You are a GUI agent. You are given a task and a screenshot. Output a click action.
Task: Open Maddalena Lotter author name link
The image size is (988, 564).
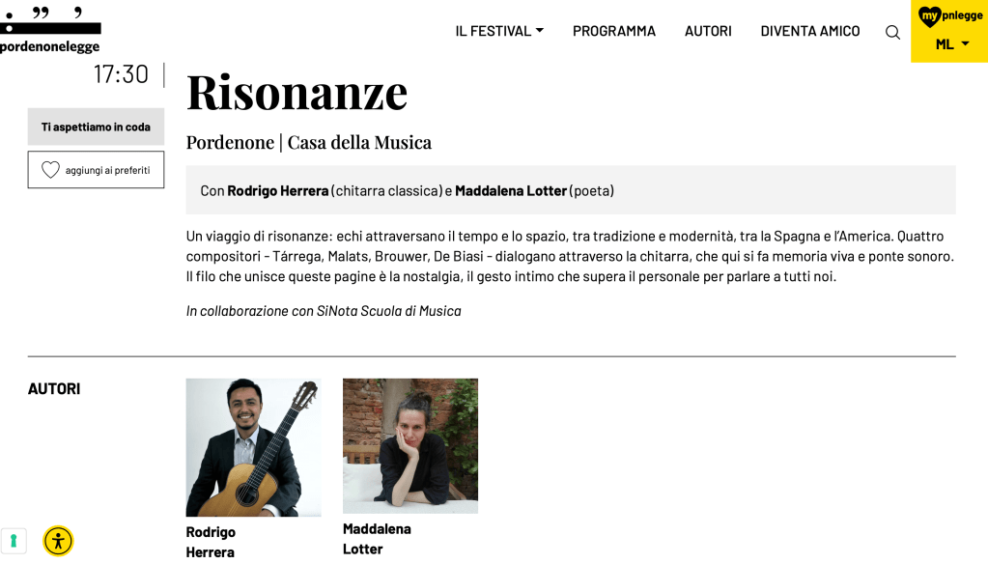coord(377,539)
